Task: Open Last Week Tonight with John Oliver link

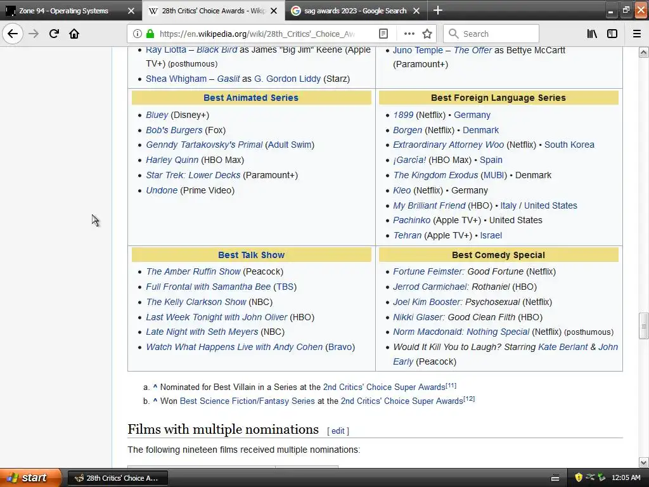Action: click(217, 317)
